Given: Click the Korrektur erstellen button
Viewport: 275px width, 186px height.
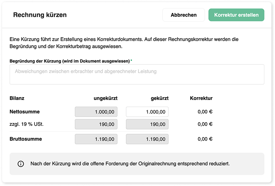Looking at the screenshot, I should coord(236,15).
